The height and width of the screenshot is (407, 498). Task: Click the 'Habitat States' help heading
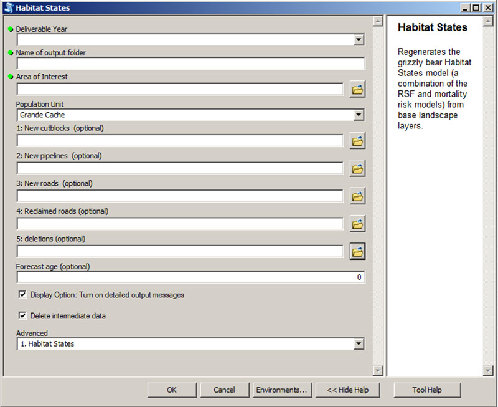(x=433, y=27)
